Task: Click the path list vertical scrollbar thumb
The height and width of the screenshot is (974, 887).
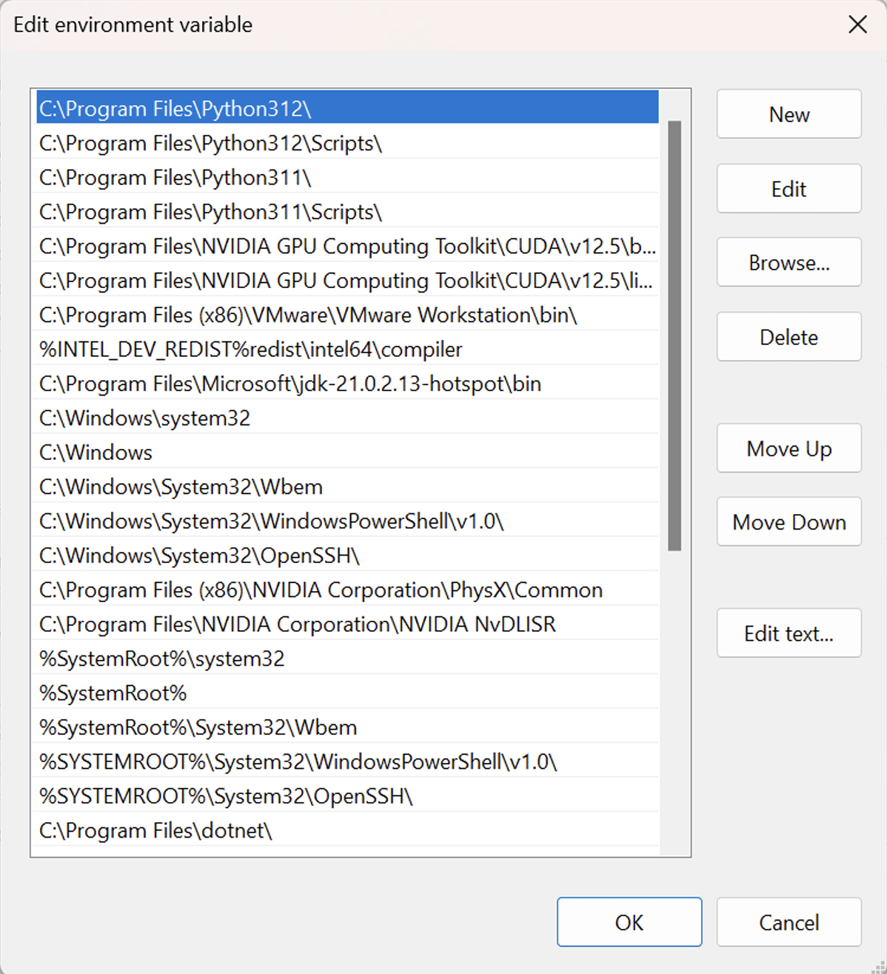Action: click(x=675, y=336)
